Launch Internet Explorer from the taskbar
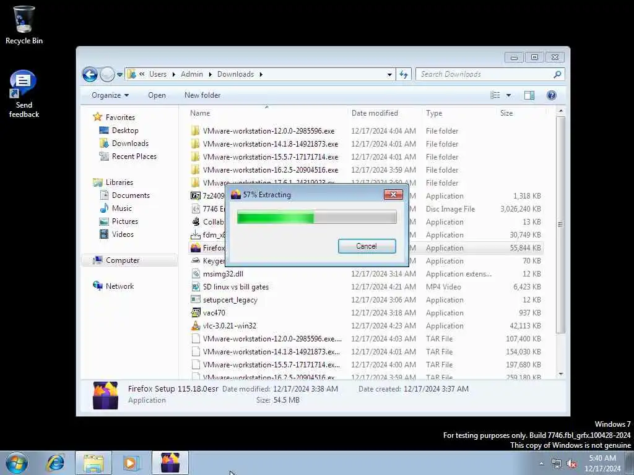The width and height of the screenshot is (634, 475). tap(56, 463)
